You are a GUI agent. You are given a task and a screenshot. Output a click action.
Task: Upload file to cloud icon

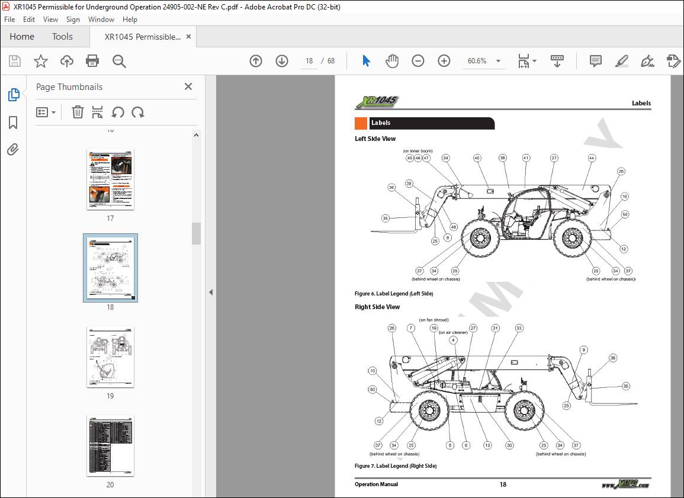pos(67,61)
